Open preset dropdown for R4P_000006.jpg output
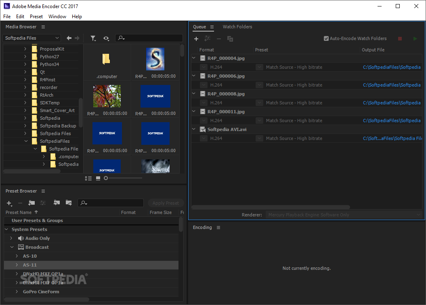426x305 pixels. (x=260, y=85)
